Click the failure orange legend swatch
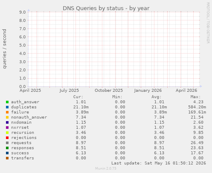This screenshot has width=212, height=173. 7,112
